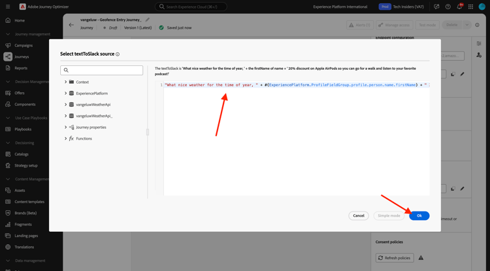Click the Brands (Beta) sidebar icon

pos(8,213)
